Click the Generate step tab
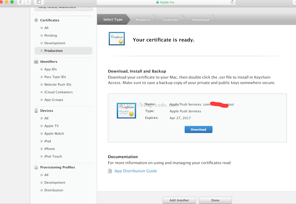 (x=171, y=20)
